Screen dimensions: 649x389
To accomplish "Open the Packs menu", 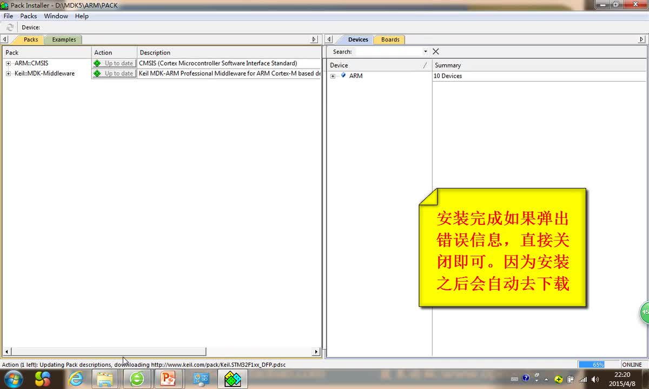I will click(29, 16).
